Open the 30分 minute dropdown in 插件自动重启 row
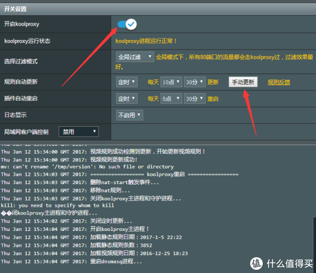The width and height of the screenshot is (316, 273). tap(195, 98)
